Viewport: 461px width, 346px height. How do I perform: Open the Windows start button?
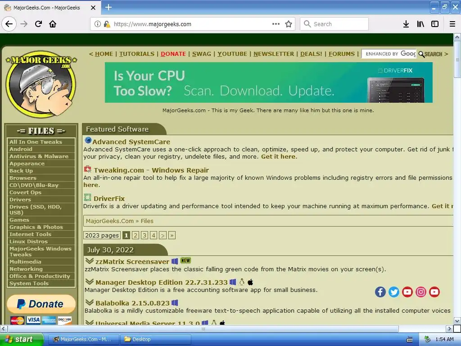coord(22,339)
